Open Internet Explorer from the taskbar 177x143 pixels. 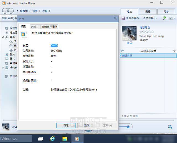point(52,139)
